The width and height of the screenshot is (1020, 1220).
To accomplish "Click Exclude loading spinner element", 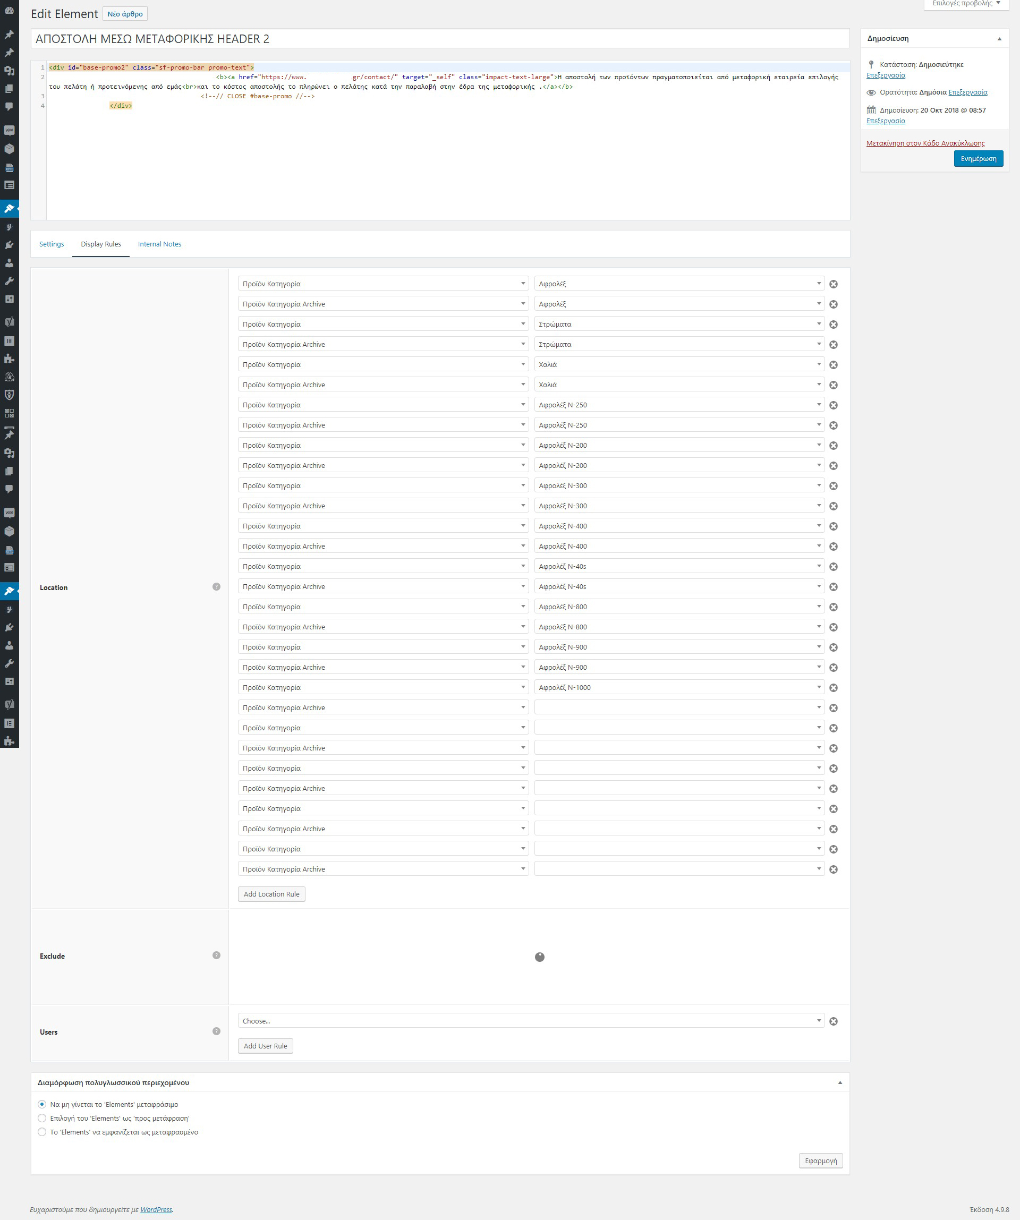I will click(x=539, y=957).
